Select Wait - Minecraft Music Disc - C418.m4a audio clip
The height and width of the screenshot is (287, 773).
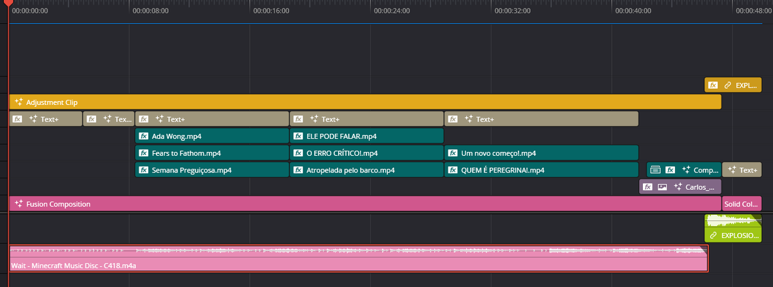pyautogui.click(x=358, y=259)
